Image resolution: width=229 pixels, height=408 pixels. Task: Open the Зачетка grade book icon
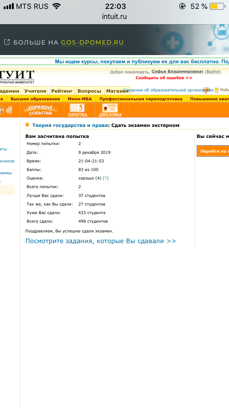click(x=78, y=110)
